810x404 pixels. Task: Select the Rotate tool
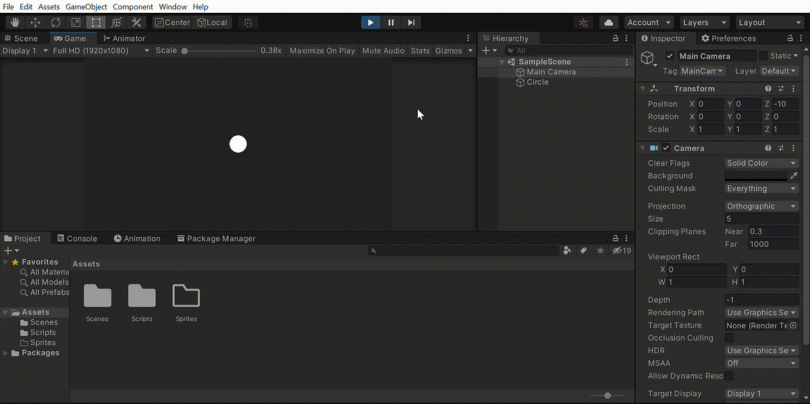pyautogui.click(x=55, y=22)
